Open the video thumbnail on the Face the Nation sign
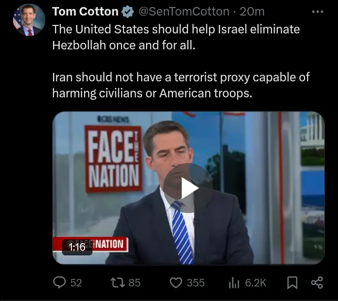338x301 pixels. (114, 159)
